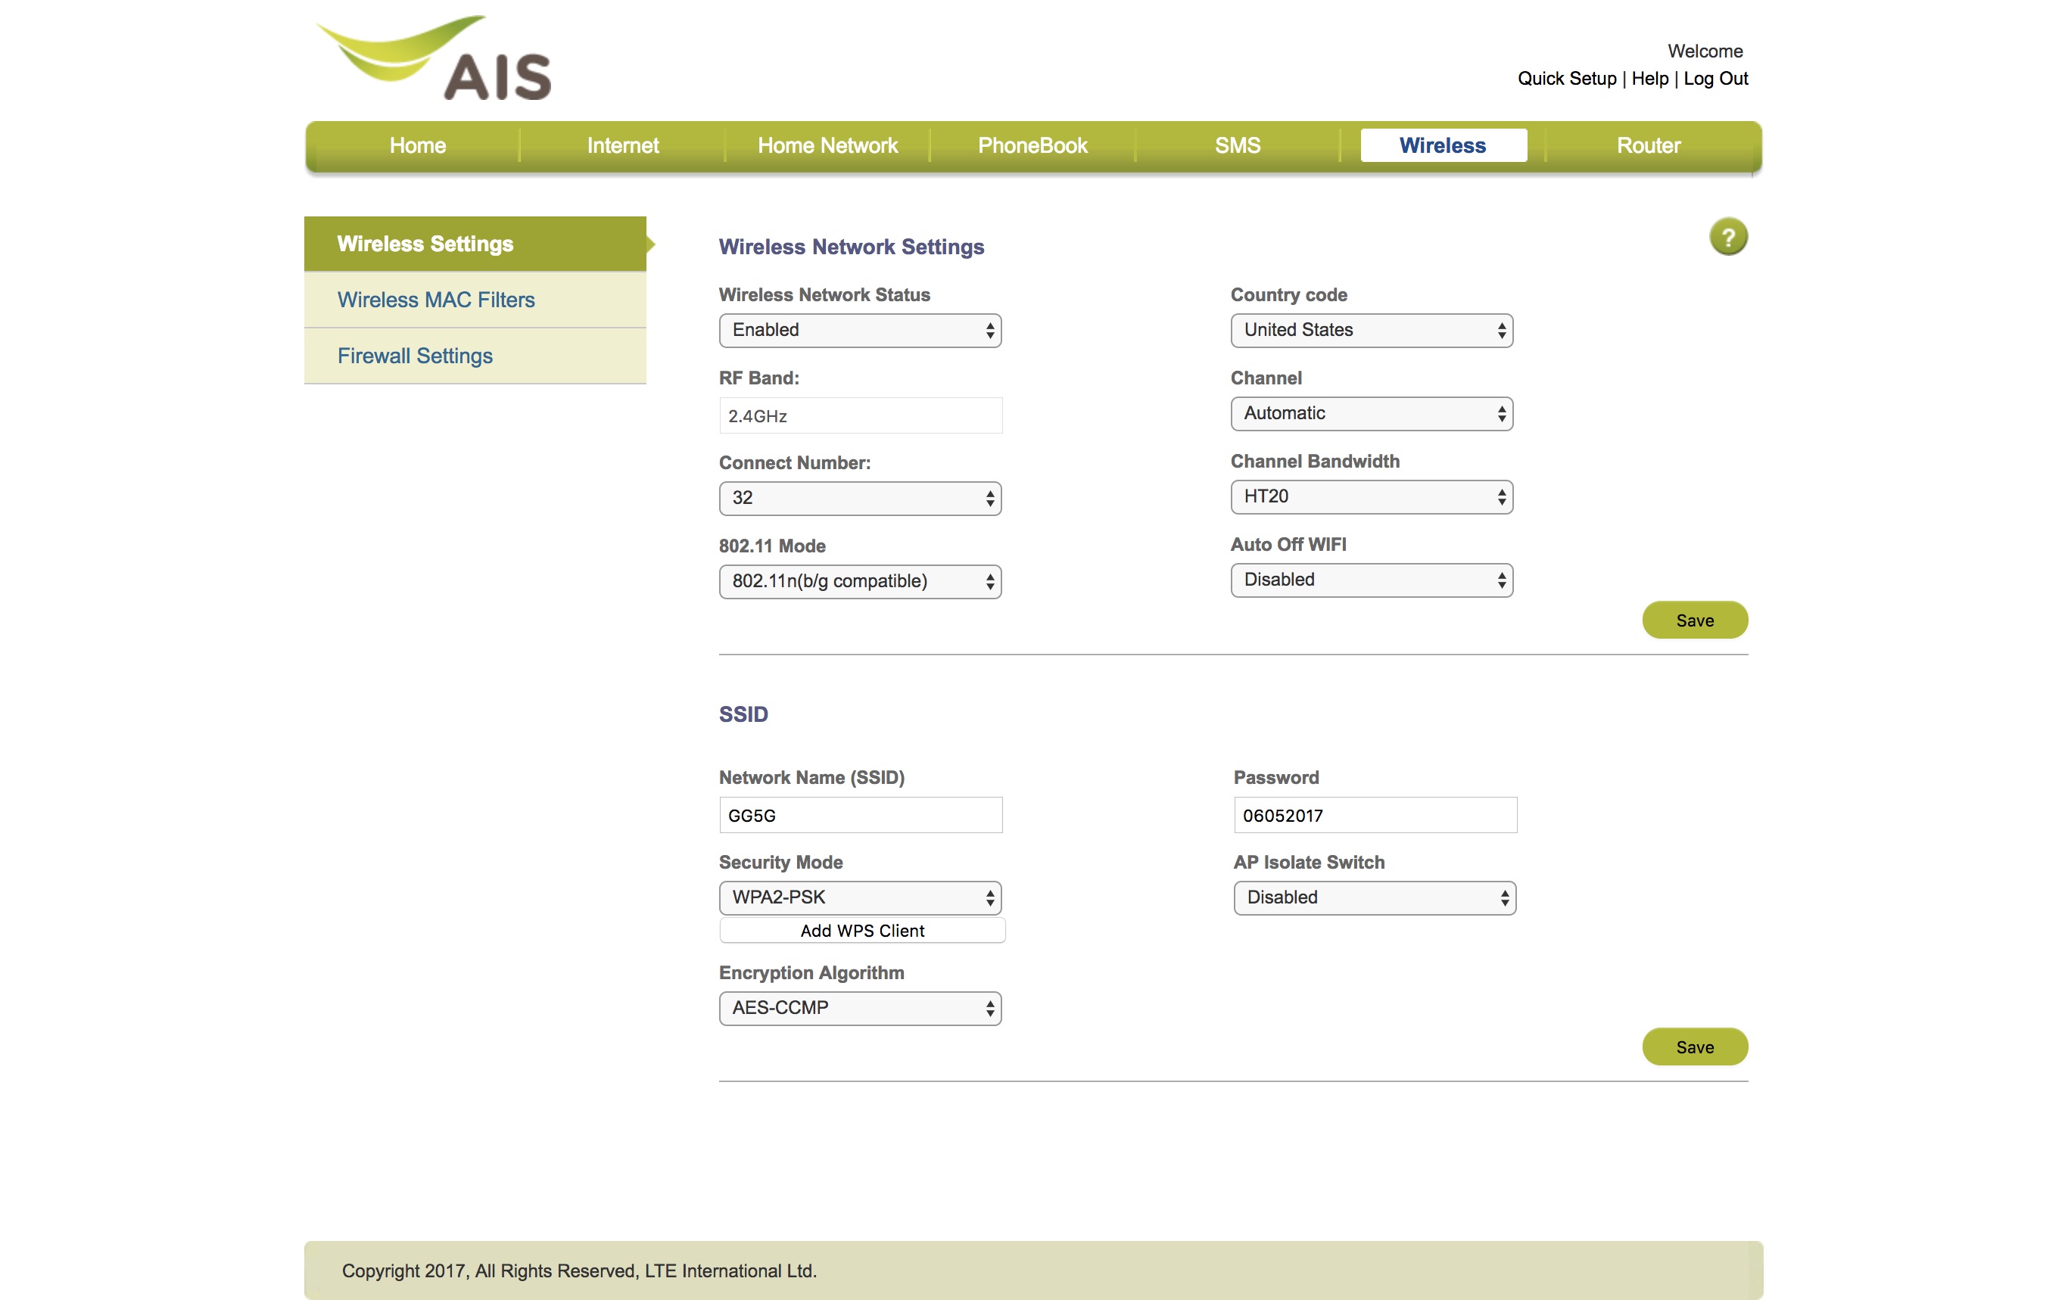
Task: Open the Encryption Algorithm dropdown
Action: tap(860, 1009)
